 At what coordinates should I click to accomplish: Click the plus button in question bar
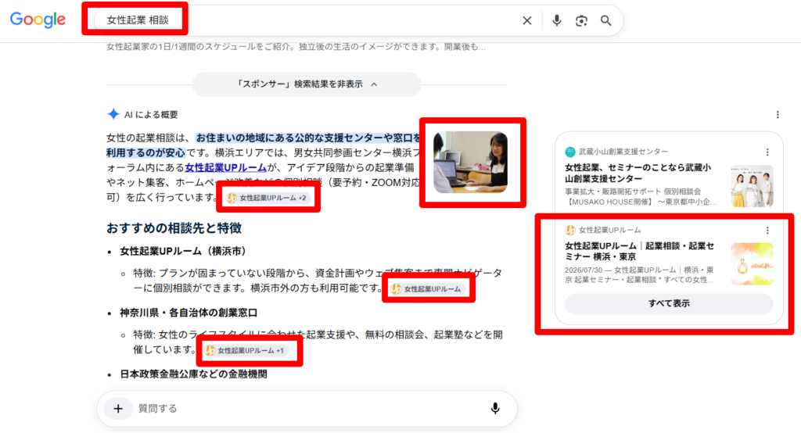[x=118, y=409]
